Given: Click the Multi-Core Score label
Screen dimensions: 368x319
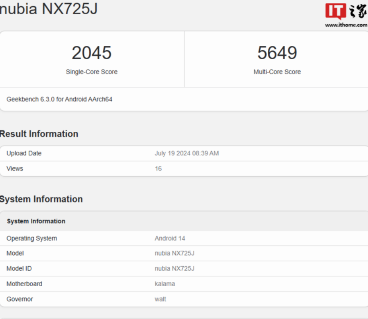Looking at the screenshot, I should [x=277, y=72].
